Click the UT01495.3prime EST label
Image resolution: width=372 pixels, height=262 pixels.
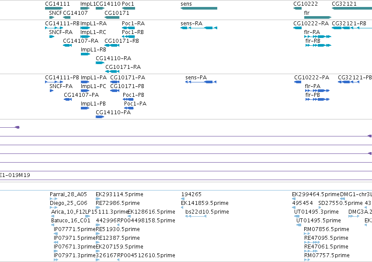coord(316,212)
